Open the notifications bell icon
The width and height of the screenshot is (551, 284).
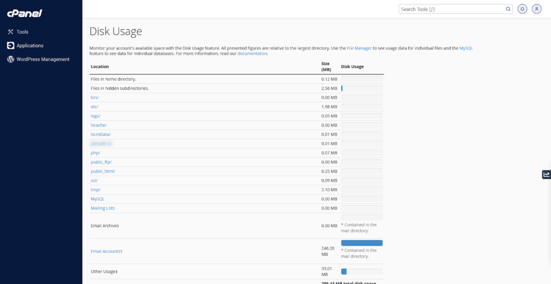522,9
